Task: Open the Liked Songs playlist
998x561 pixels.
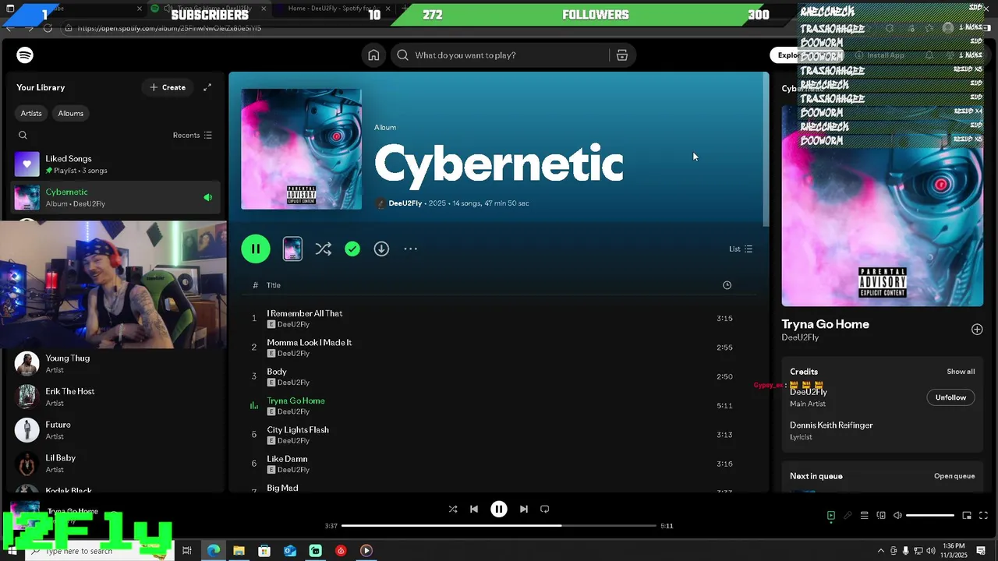Action: [x=117, y=164]
